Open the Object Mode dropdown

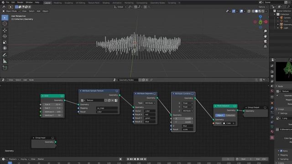click(x=11, y=11)
